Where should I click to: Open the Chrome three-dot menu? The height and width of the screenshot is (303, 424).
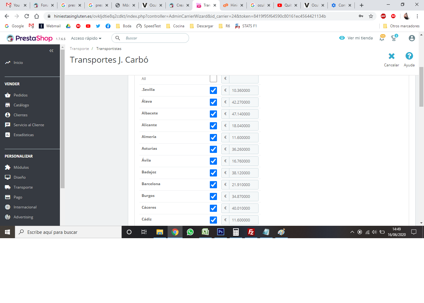(417, 16)
